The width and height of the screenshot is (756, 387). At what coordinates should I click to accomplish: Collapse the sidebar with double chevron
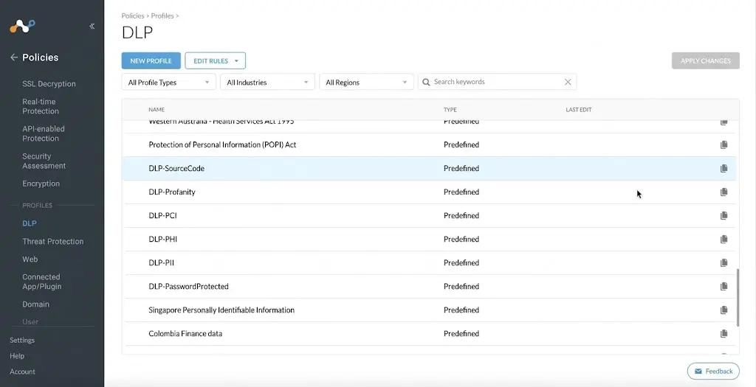coord(92,27)
